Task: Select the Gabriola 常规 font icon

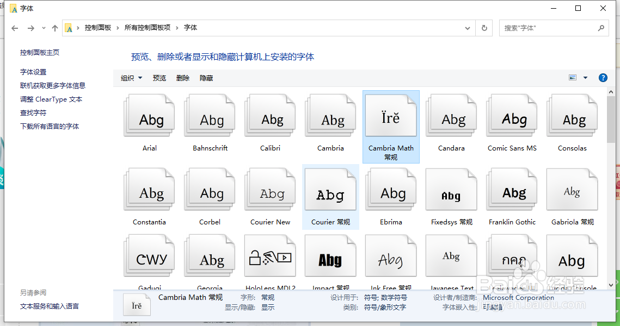Action: (x=572, y=190)
